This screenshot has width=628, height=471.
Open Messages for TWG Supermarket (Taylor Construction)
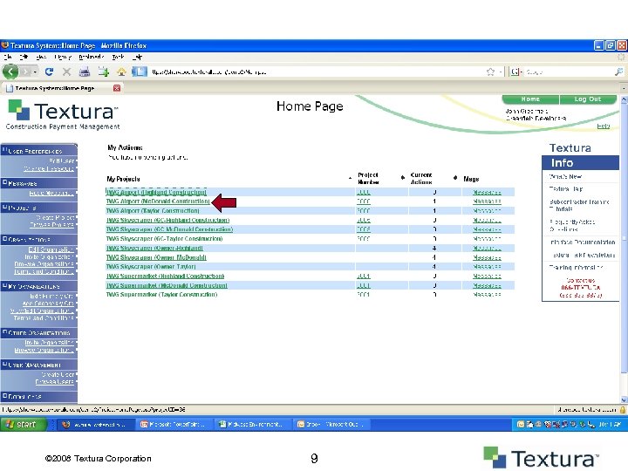pos(487,295)
